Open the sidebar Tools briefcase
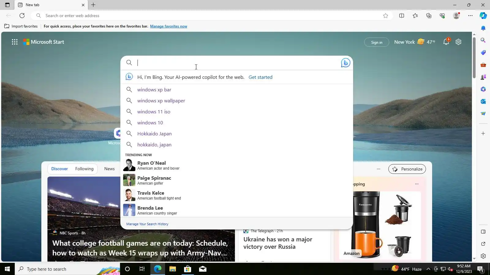The width and height of the screenshot is (490, 275). tap(483, 65)
